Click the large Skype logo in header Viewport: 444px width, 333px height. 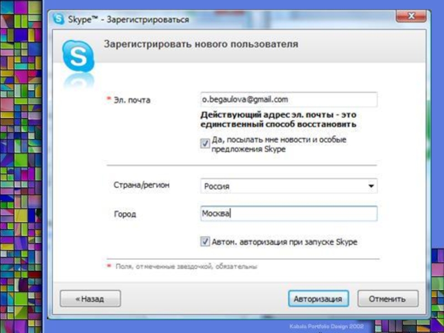coord(78,56)
